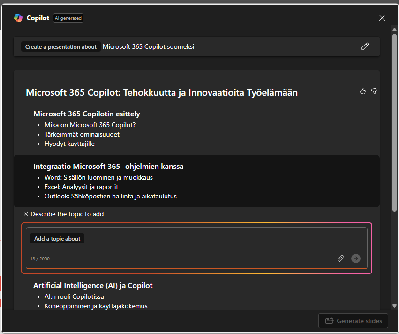Click the 'Copilot' title text
The height and width of the screenshot is (334, 399).
point(38,18)
